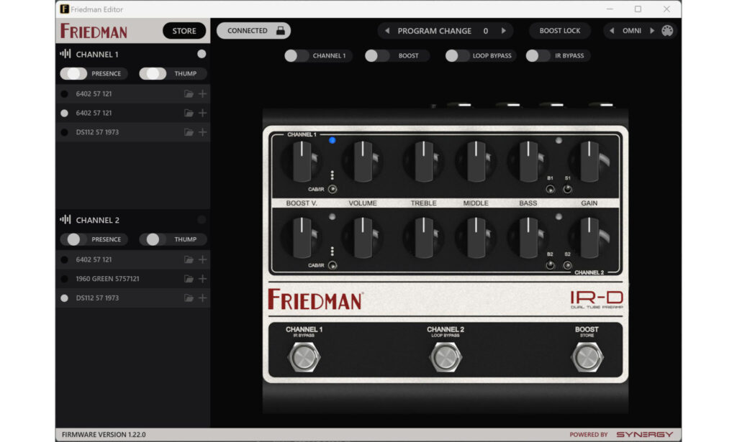Image resolution: width=737 pixels, height=442 pixels.
Task: Toggle the IR BYPASS switch
Action: [x=538, y=56]
